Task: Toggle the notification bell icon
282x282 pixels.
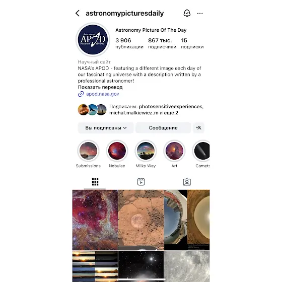Action: point(187,13)
